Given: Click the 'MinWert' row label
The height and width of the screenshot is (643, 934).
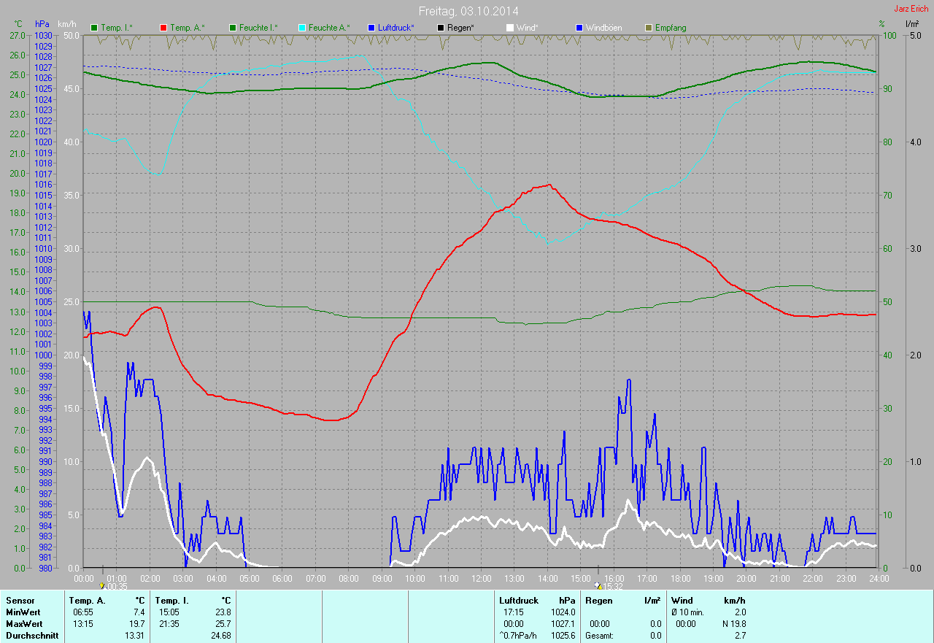Looking at the screenshot, I should click(x=23, y=612).
